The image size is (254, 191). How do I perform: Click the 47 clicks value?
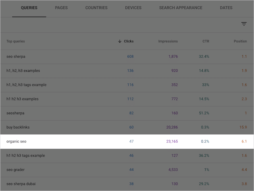(x=131, y=141)
